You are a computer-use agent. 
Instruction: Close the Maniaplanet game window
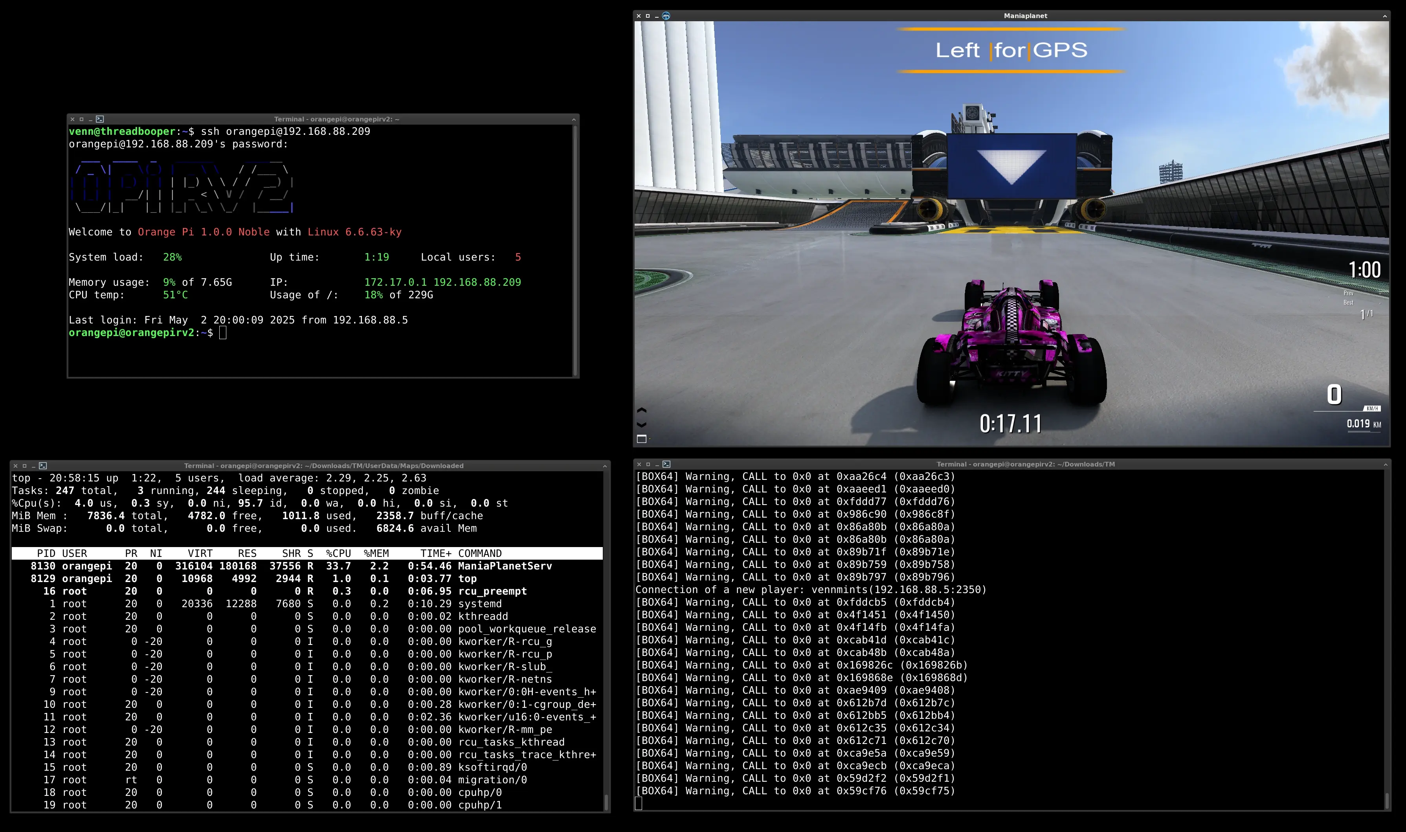pyautogui.click(x=639, y=16)
